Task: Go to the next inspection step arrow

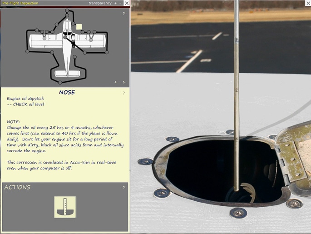Action: tap(124, 82)
